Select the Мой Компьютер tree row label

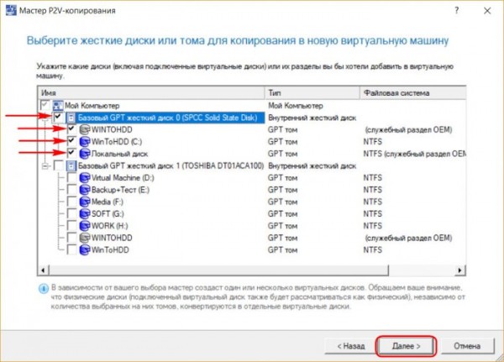[x=92, y=106]
